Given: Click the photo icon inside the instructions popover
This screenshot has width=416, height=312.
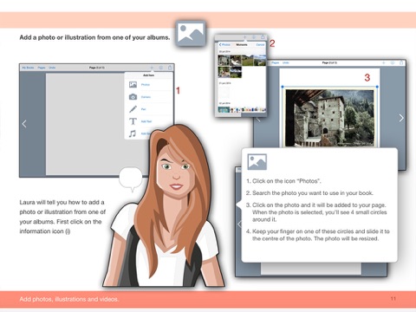Looking at the screenshot, I should (257, 162).
